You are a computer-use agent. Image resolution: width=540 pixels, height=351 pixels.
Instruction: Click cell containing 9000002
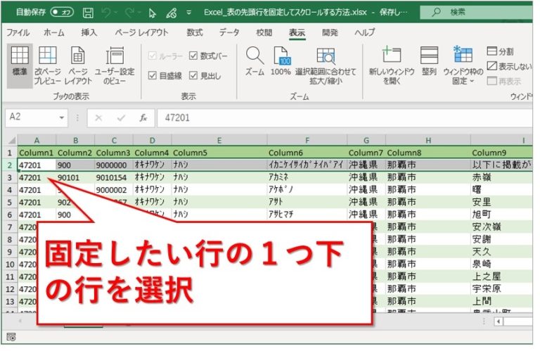point(114,190)
